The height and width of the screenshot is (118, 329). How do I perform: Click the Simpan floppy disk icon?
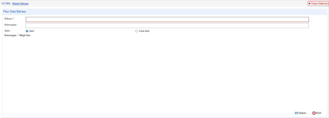[296, 113]
